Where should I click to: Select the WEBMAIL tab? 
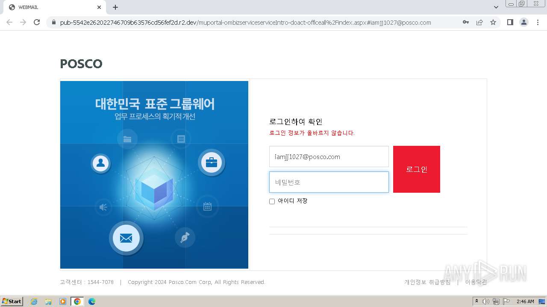tap(54, 7)
